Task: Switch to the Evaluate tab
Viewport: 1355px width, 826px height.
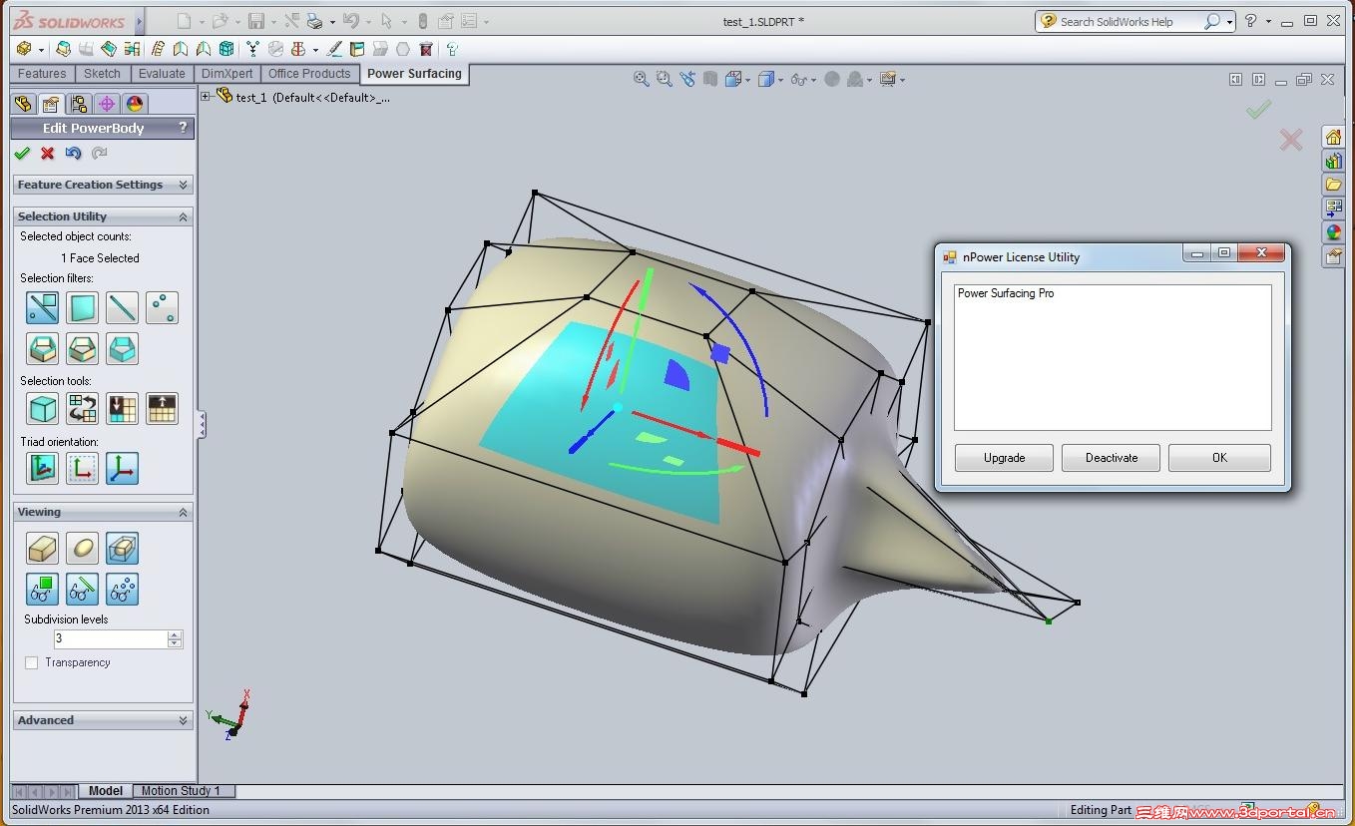Action: pyautogui.click(x=162, y=74)
